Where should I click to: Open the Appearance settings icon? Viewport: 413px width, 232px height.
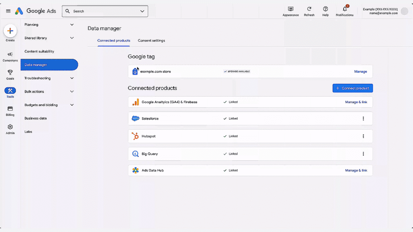tap(290, 9)
